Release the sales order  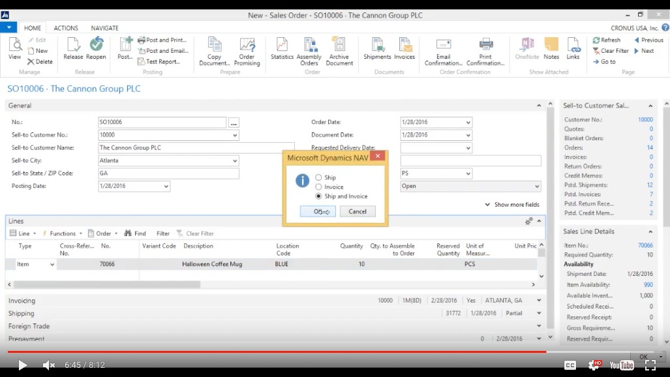[x=73, y=48]
